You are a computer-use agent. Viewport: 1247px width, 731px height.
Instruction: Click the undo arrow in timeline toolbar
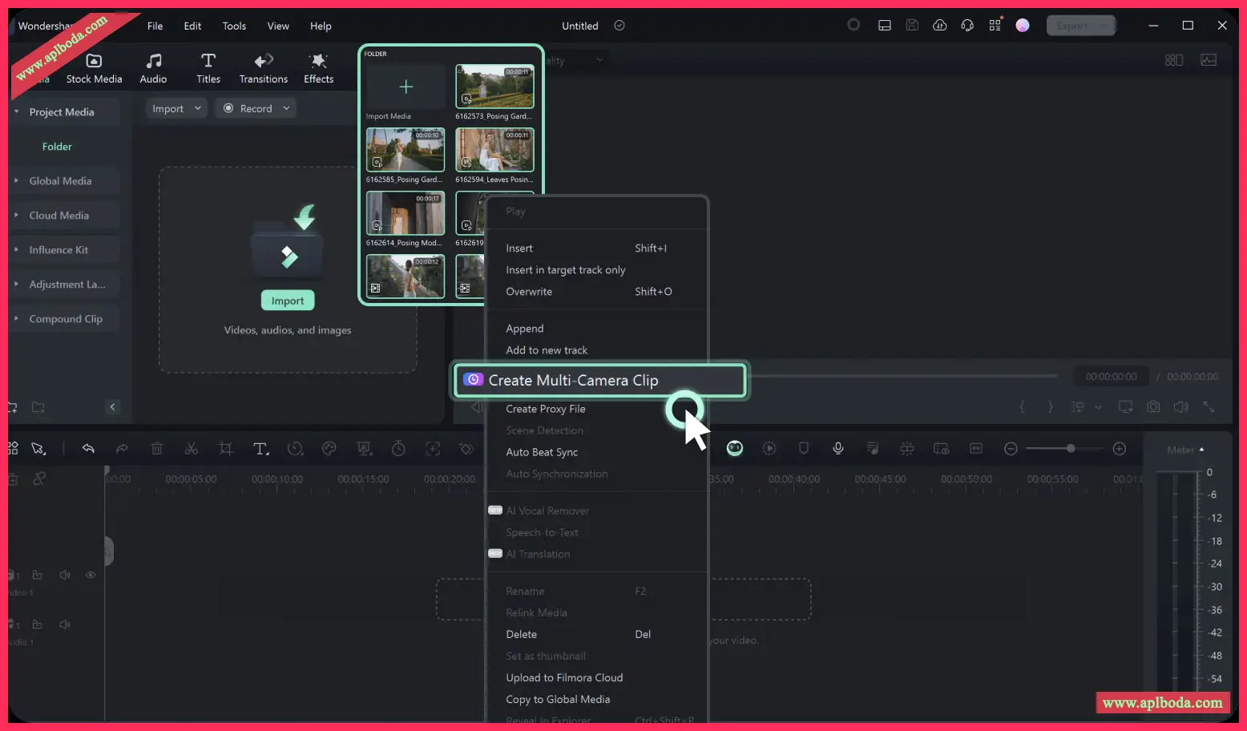point(88,449)
